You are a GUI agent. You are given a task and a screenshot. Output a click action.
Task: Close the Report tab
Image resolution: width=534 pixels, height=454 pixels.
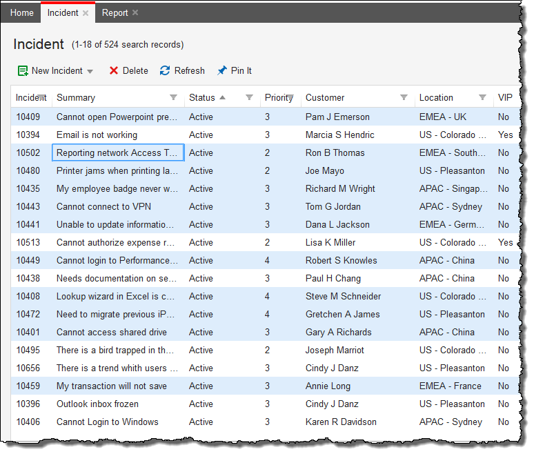135,12
